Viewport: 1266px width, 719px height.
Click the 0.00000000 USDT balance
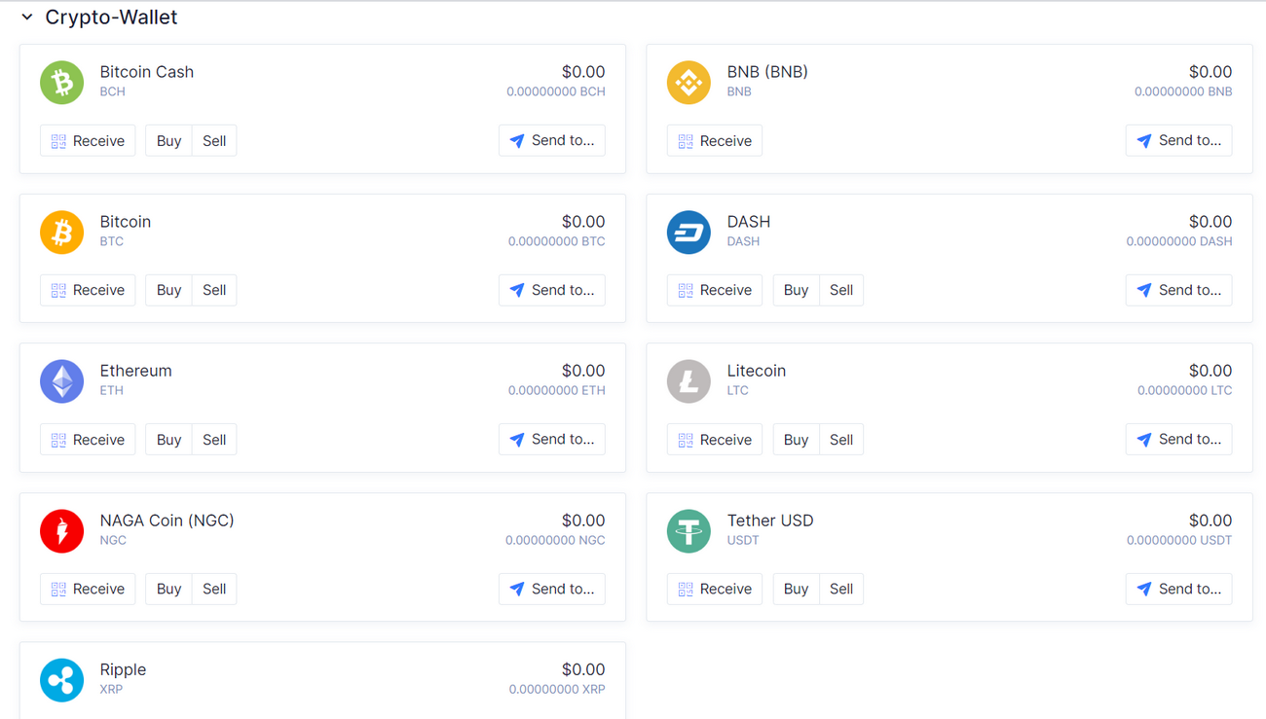click(x=1179, y=540)
